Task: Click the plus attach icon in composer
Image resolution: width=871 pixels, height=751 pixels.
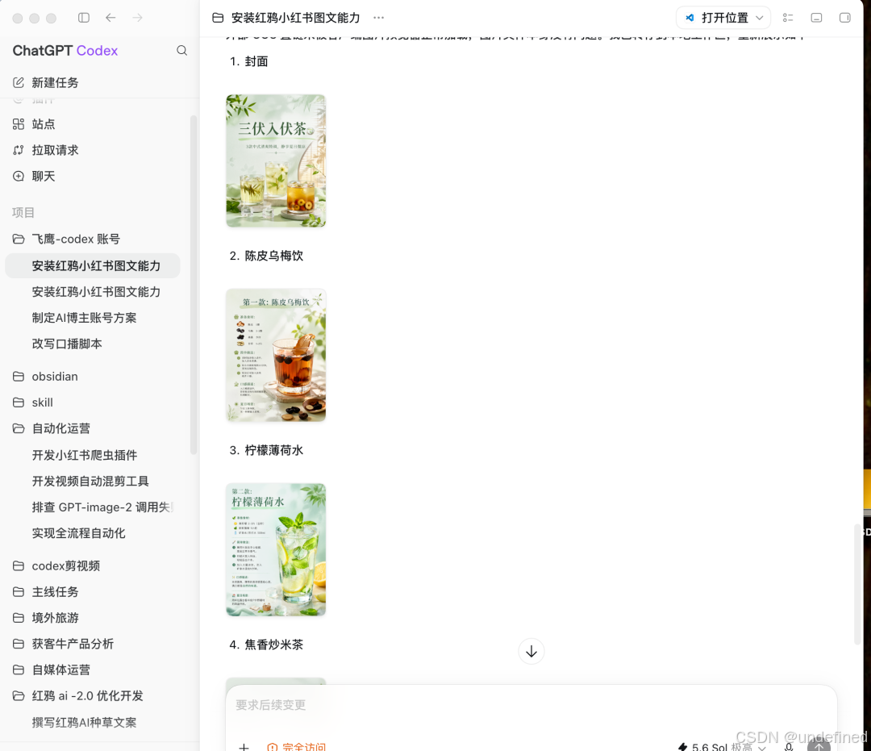Action: pyautogui.click(x=244, y=747)
